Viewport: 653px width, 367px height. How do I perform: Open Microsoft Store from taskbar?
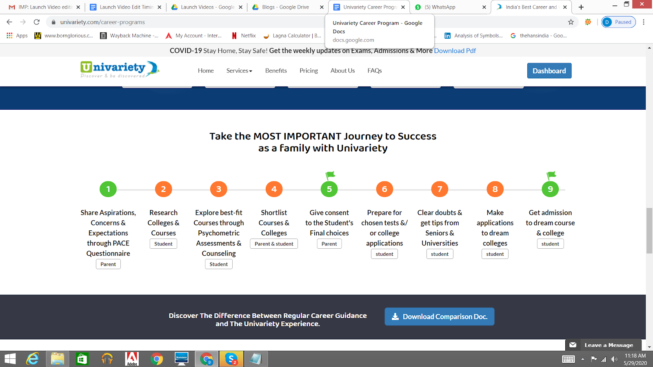point(82,359)
